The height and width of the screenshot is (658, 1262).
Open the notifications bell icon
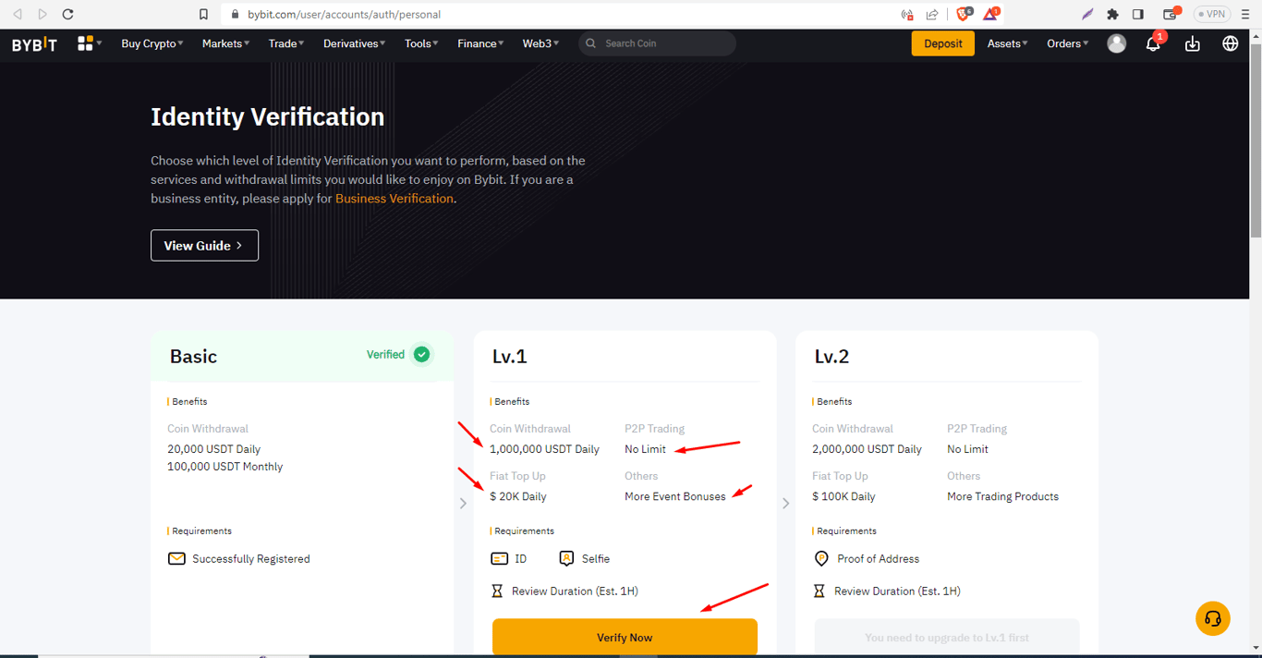click(1153, 43)
